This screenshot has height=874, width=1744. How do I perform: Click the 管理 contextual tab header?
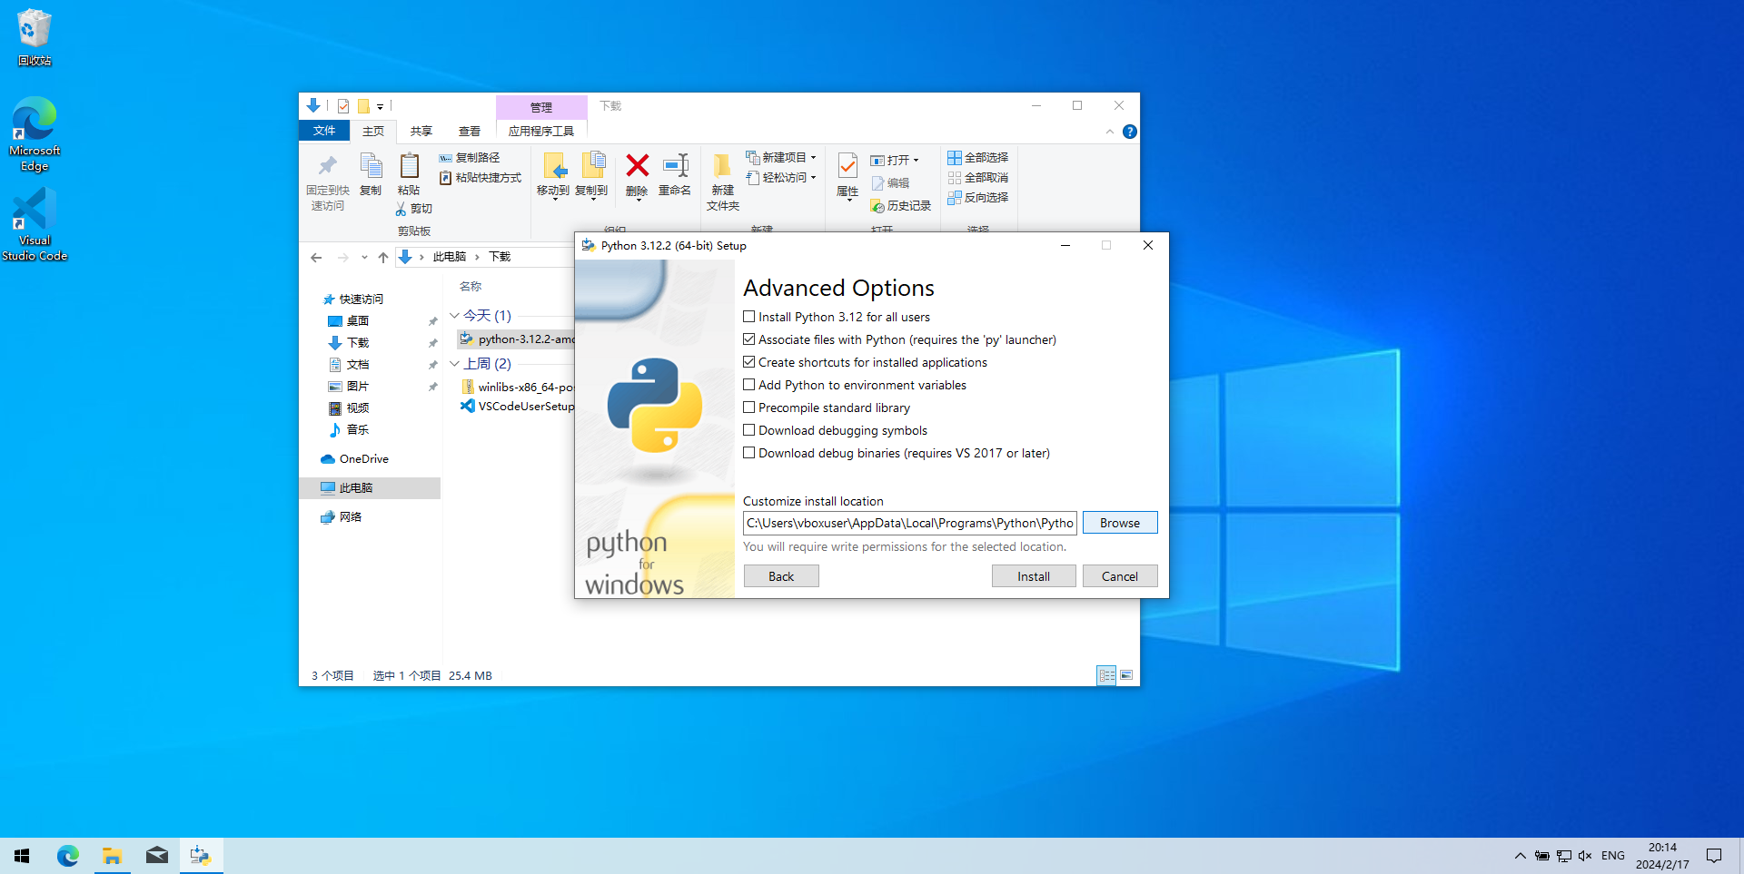coord(541,107)
